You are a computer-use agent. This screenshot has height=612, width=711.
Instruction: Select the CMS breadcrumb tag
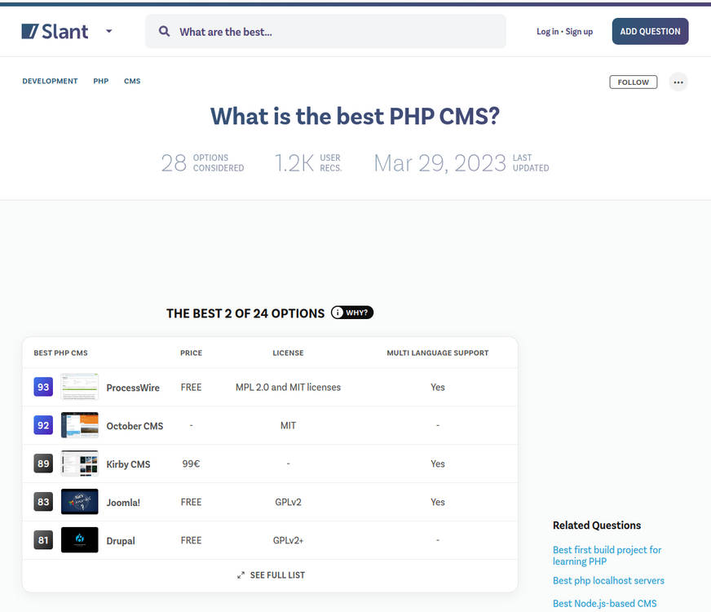pyautogui.click(x=132, y=82)
